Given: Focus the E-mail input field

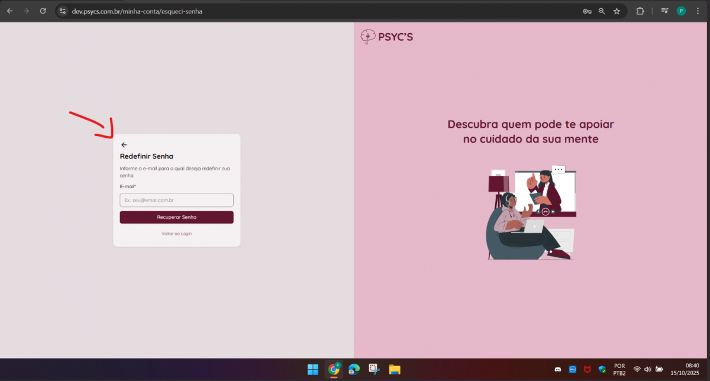Looking at the screenshot, I should pyautogui.click(x=176, y=200).
